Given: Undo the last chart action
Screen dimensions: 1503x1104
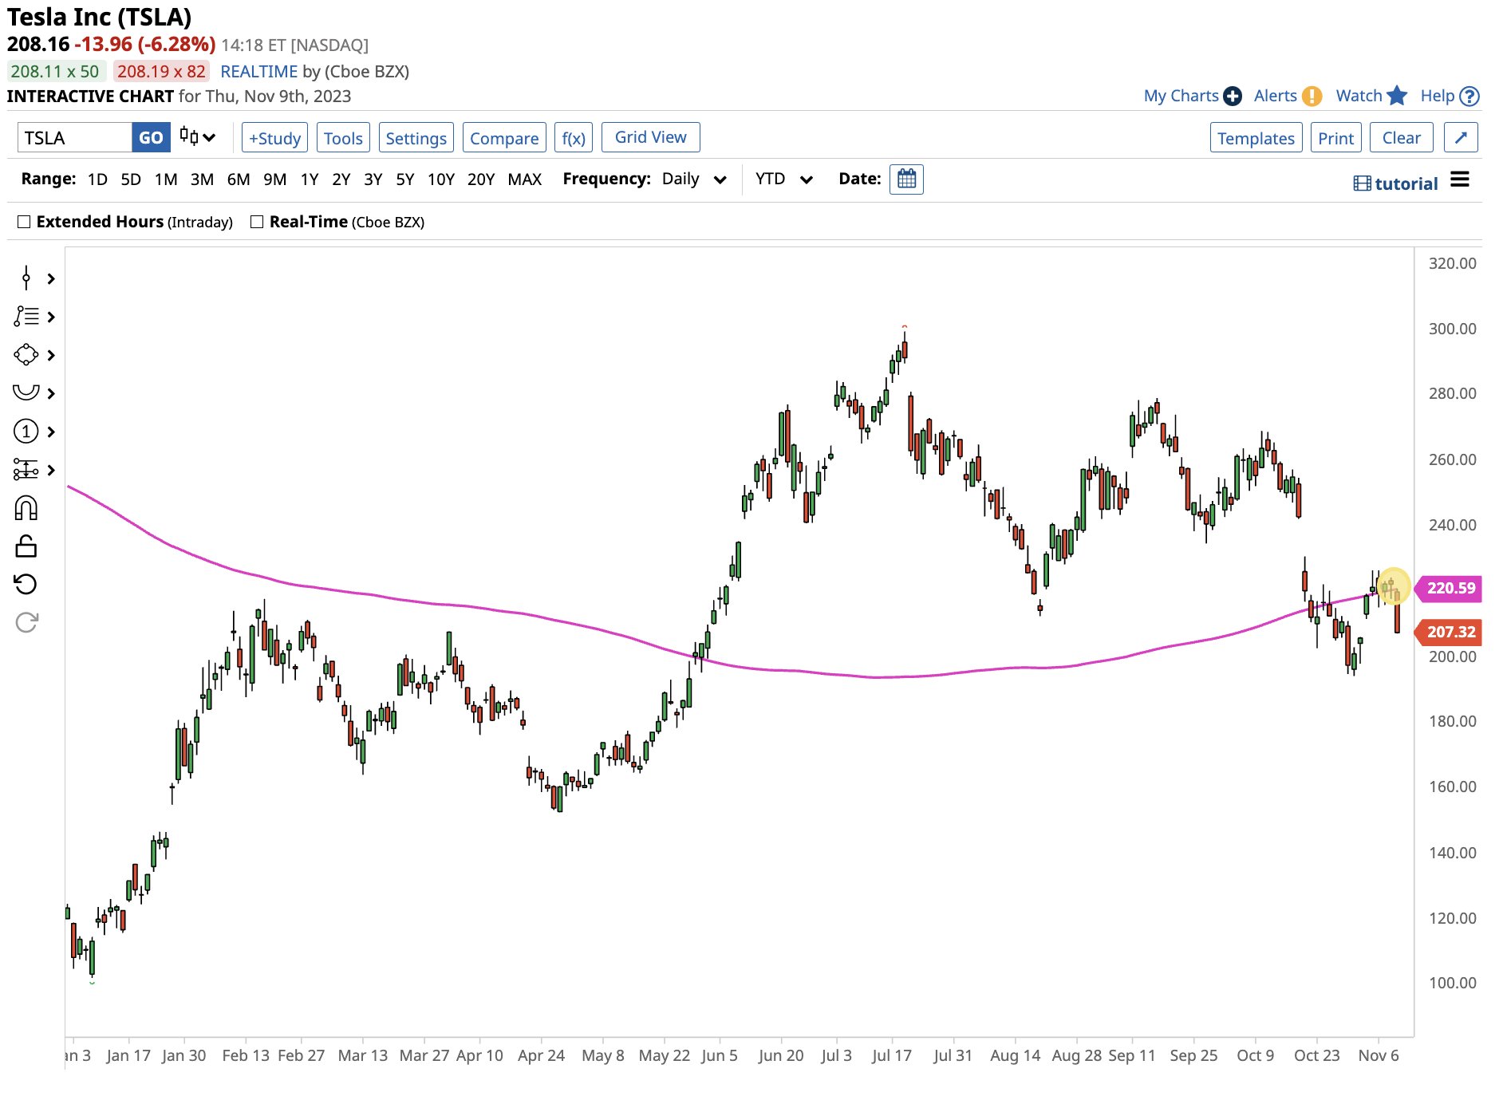Looking at the screenshot, I should pyautogui.click(x=26, y=585).
